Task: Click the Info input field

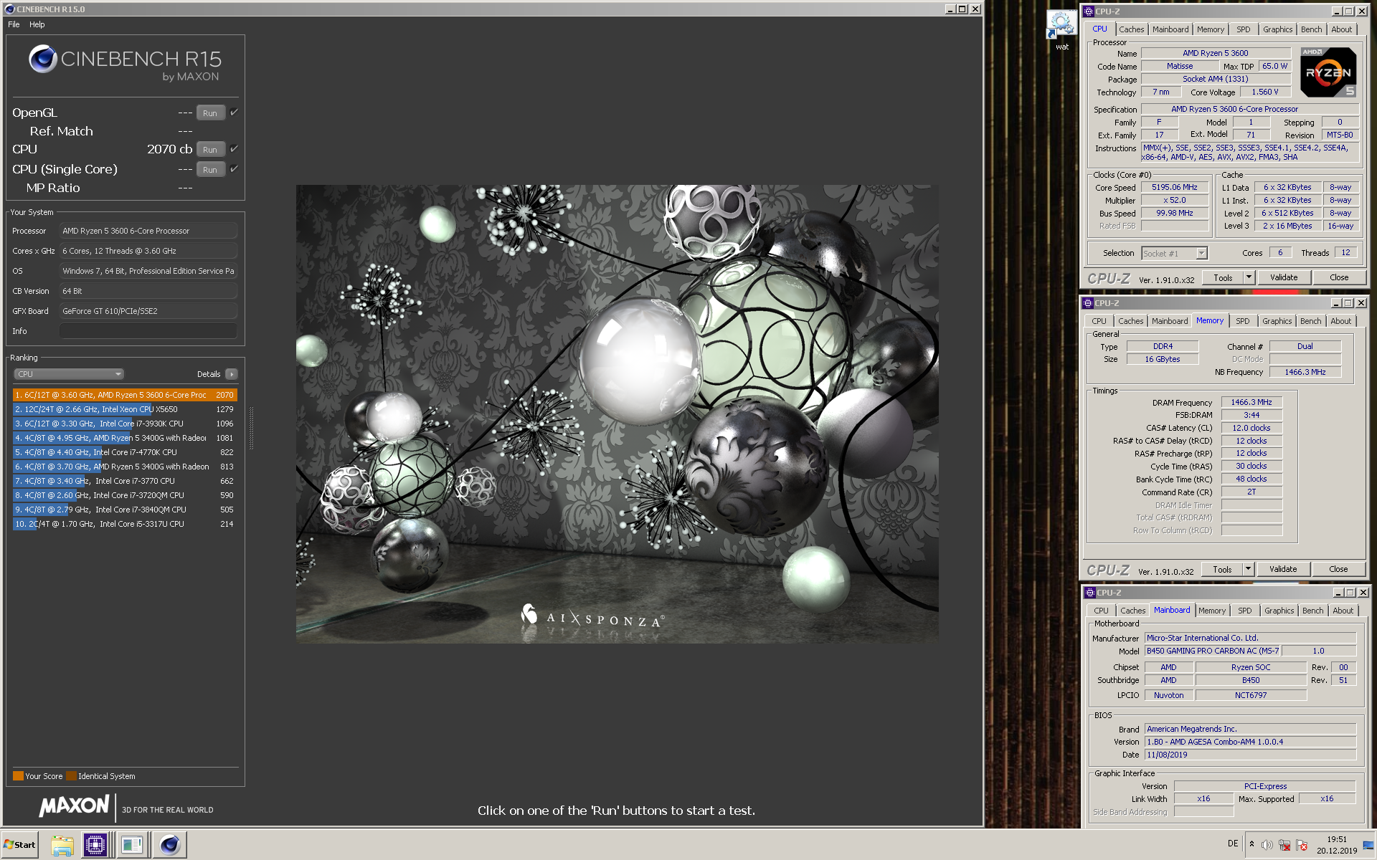Action: [148, 331]
